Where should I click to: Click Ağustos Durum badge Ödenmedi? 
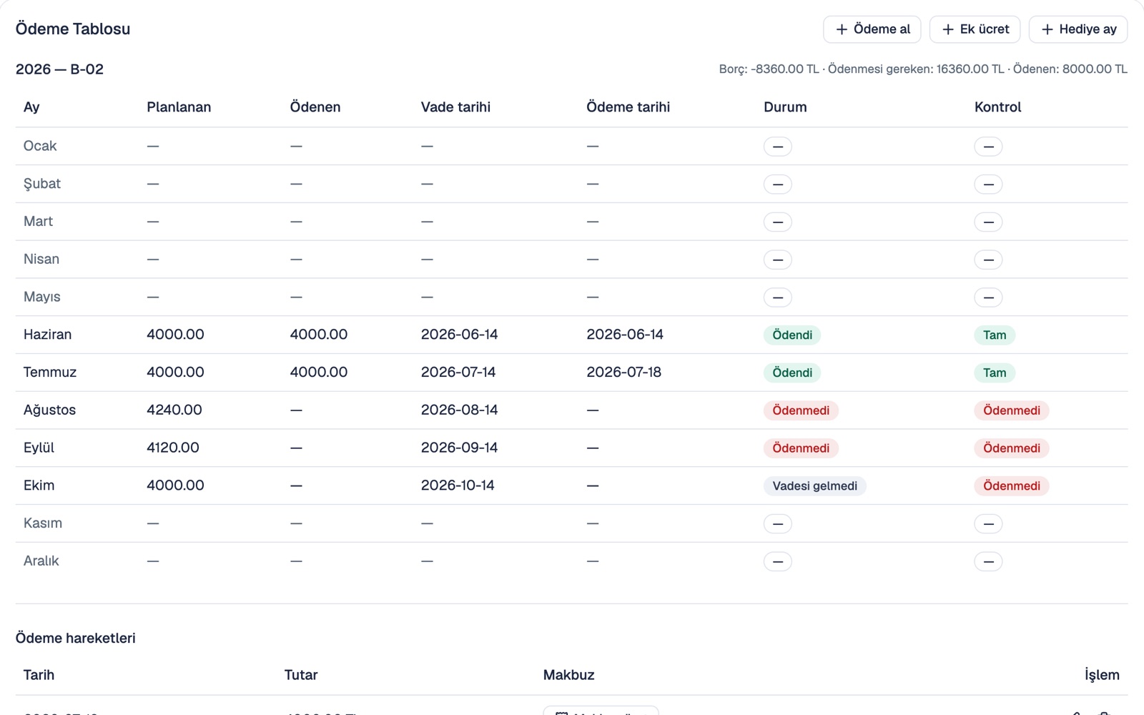point(801,410)
